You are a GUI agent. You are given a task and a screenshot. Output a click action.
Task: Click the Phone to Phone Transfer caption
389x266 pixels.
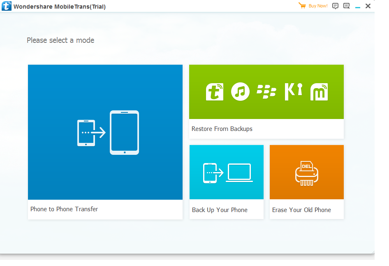tap(64, 209)
